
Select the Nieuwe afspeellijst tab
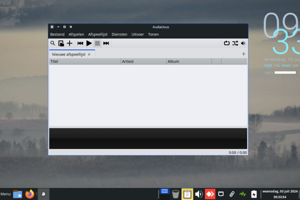(68, 54)
